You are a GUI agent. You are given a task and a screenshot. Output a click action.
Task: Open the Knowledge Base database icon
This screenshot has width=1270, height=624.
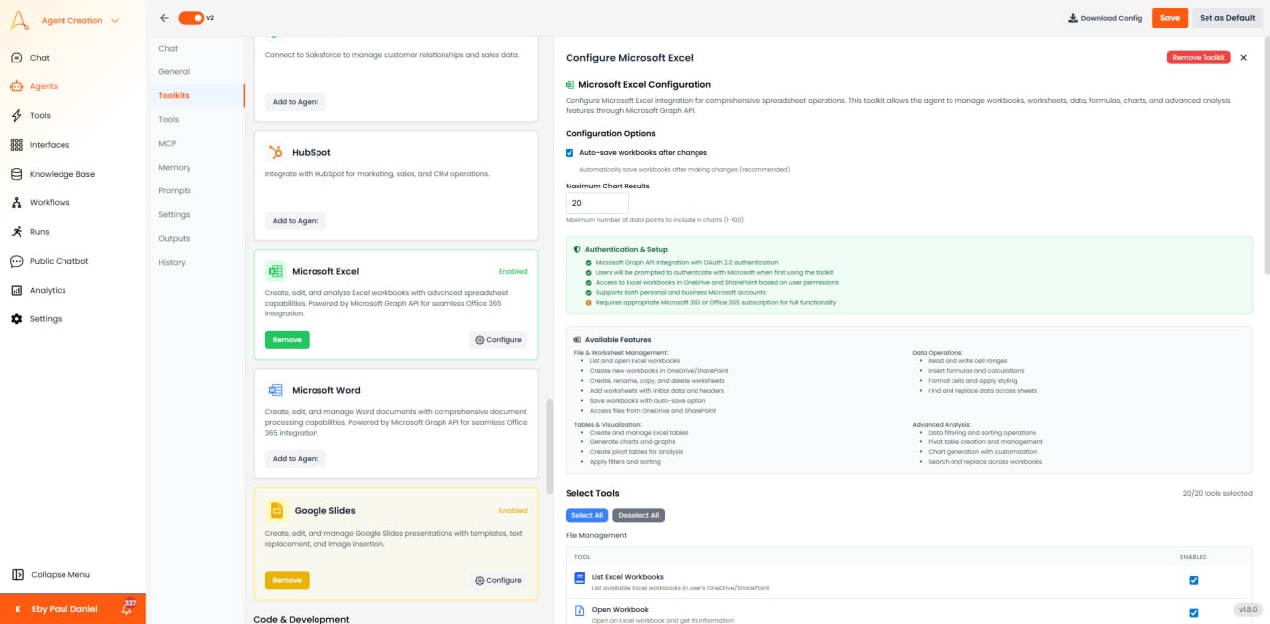tap(17, 174)
